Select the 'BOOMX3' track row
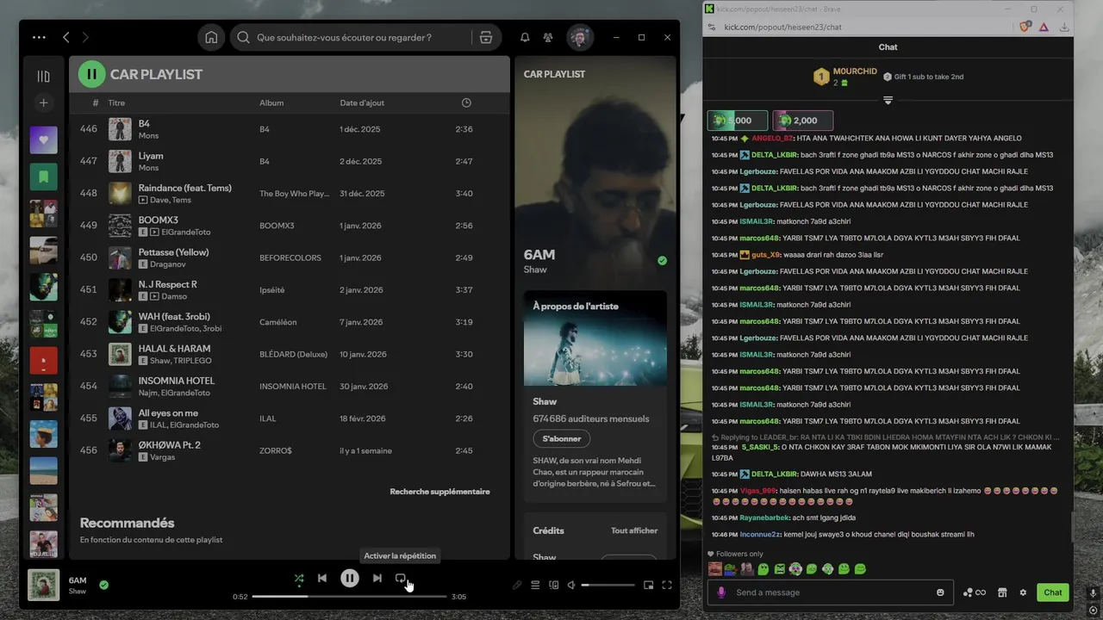1103x620 pixels. [x=290, y=226]
